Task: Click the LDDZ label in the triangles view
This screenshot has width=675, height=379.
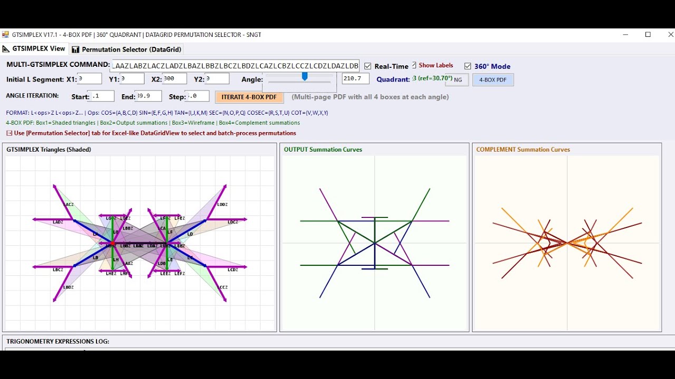Action: (222, 205)
